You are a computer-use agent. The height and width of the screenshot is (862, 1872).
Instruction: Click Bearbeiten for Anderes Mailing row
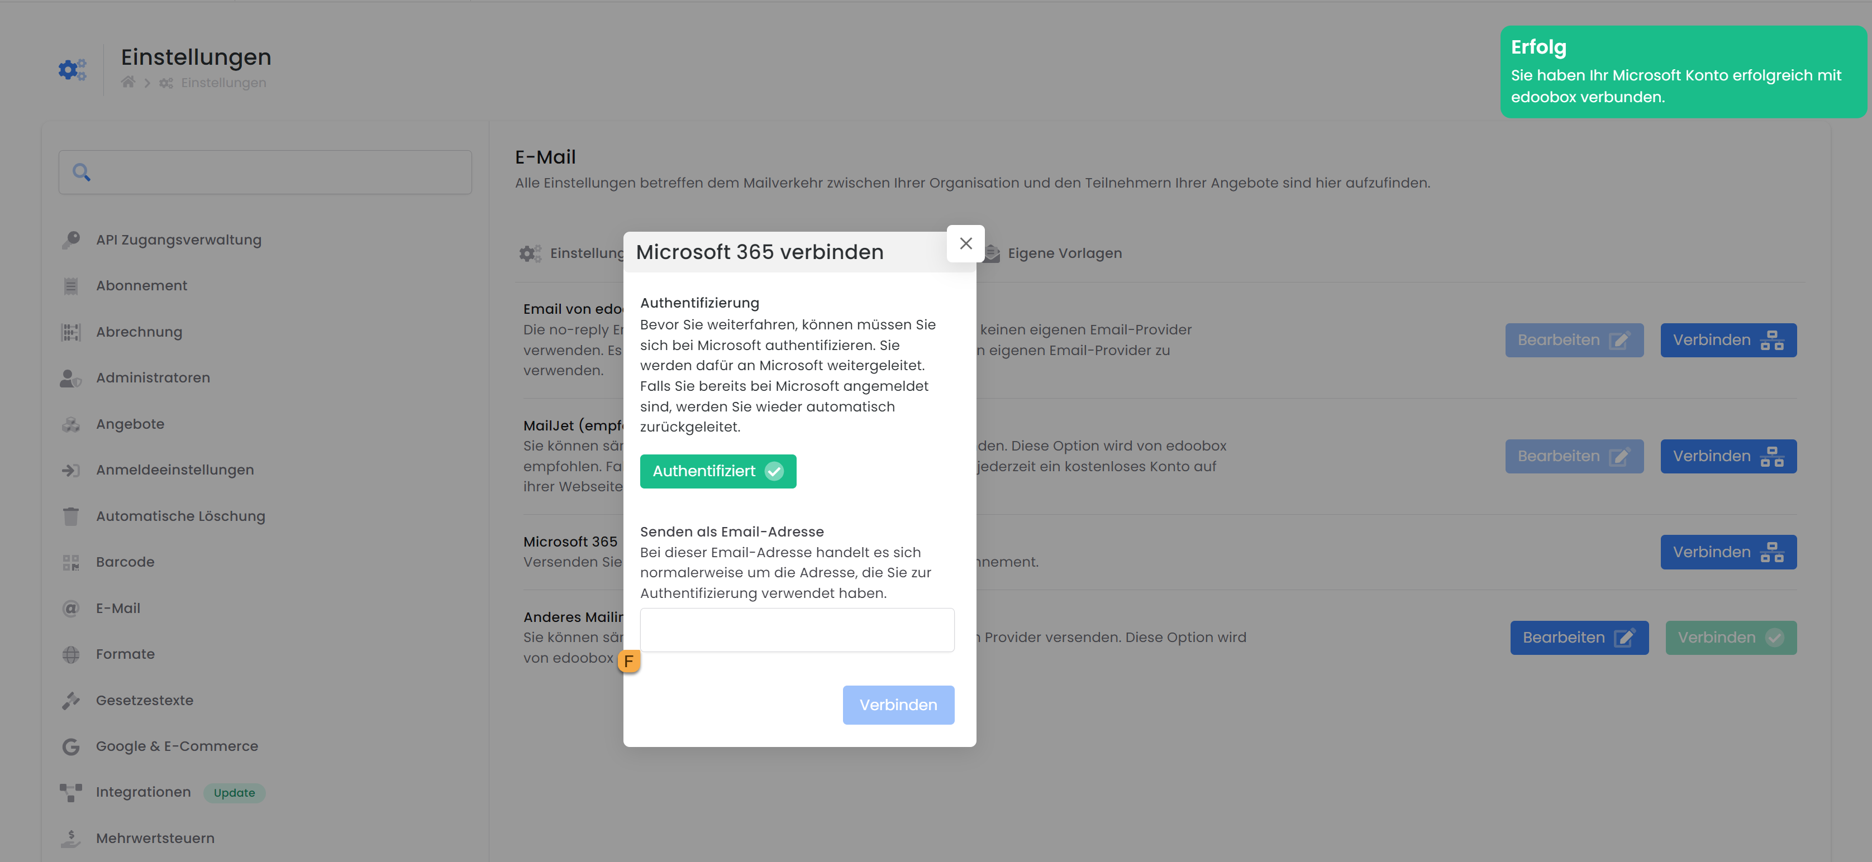click(x=1578, y=638)
